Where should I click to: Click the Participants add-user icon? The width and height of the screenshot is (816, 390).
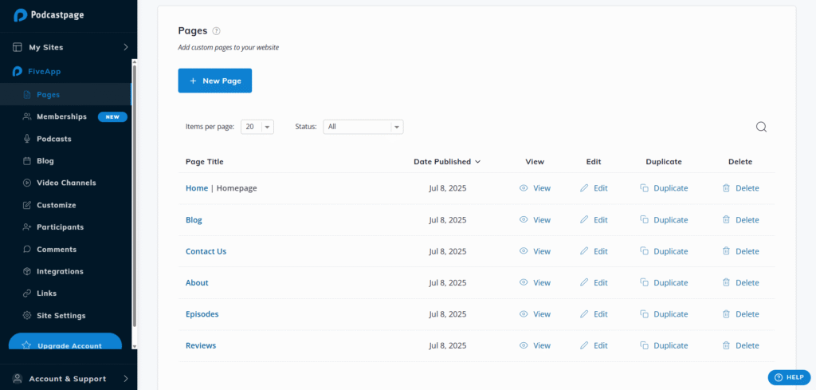tap(27, 227)
